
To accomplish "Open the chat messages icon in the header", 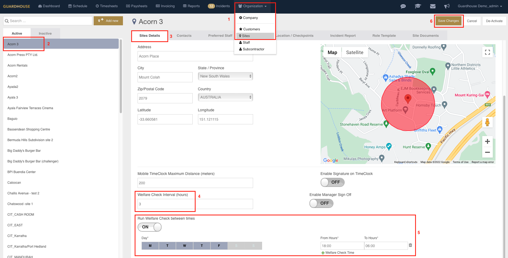I will 403,6.
